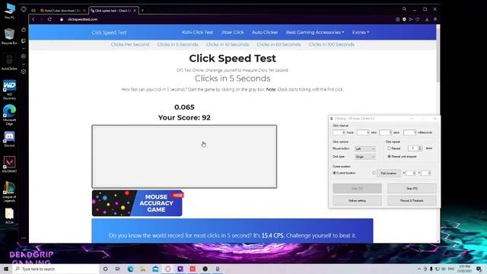Click the browser back arrow
Image resolution: width=487 pixels, height=274 pixels.
click(33, 19)
